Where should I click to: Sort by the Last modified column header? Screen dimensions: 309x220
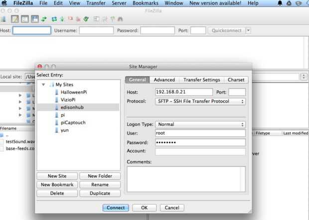click(295, 133)
